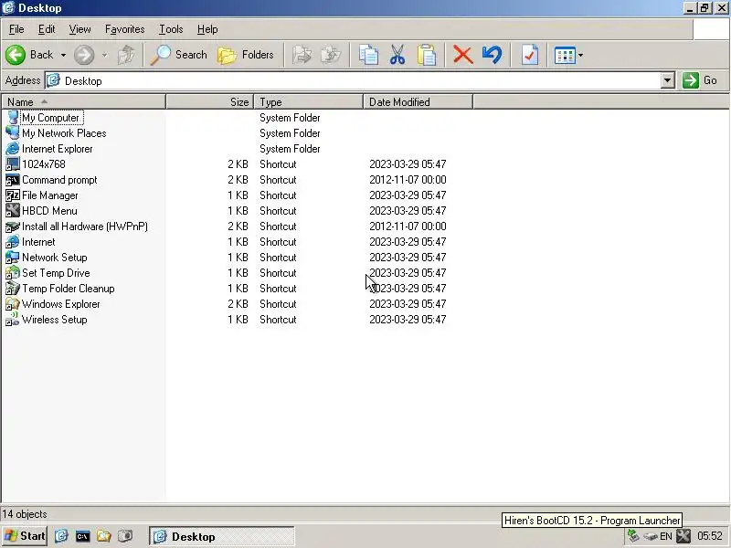Click the Start button
Viewport: 731px width, 548px height.
click(x=25, y=536)
